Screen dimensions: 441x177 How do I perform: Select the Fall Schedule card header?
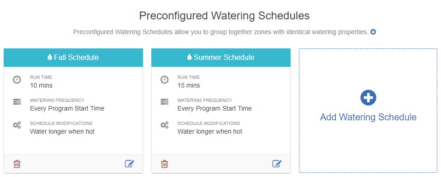click(x=73, y=58)
